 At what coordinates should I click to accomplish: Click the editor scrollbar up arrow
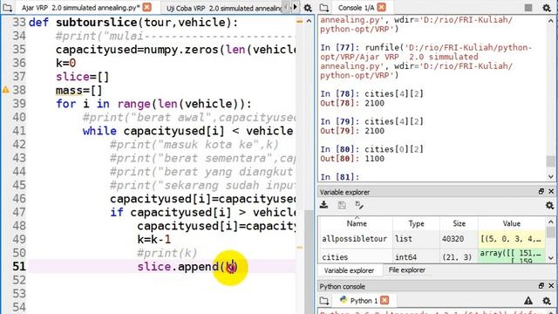tap(309, 21)
